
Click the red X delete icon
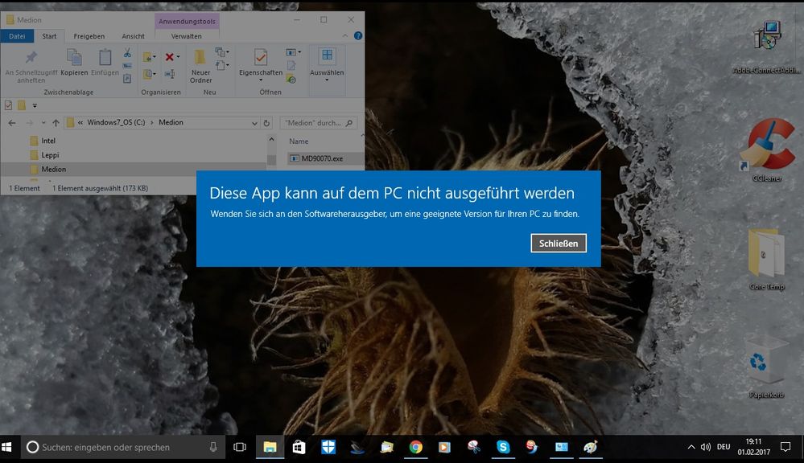(171, 57)
